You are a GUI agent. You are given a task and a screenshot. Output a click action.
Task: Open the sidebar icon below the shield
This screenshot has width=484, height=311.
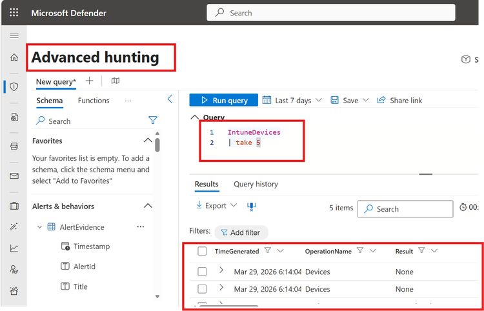tap(14, 117)
